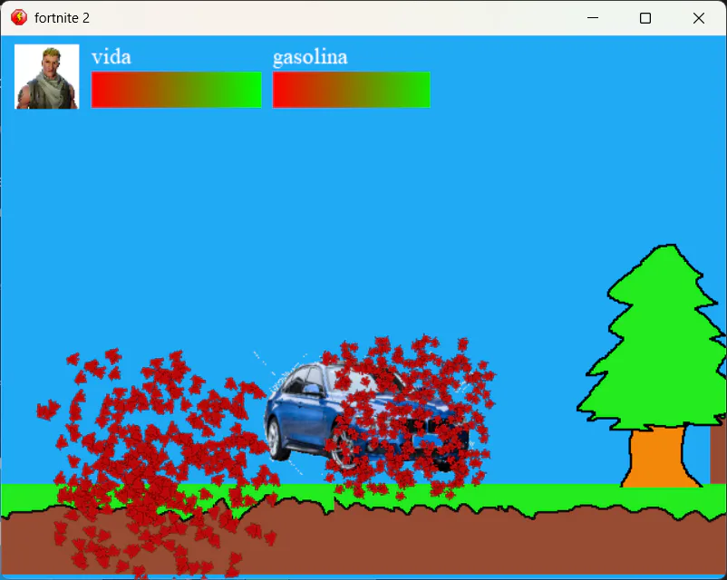Viewport: 727px width, 580px height.
Task: Click the 'gasolina' label text
Action: pos(310,58)
